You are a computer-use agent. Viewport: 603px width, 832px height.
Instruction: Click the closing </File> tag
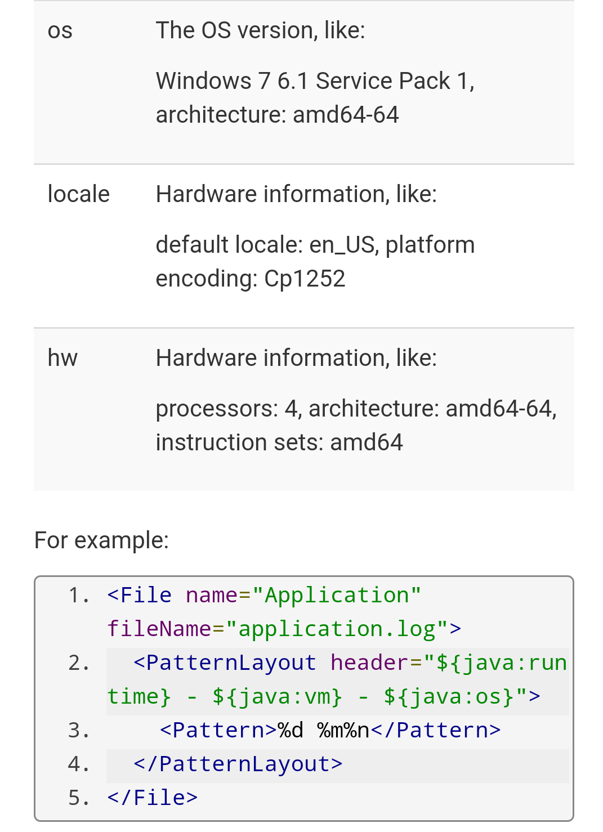click(x=153, y=798)
